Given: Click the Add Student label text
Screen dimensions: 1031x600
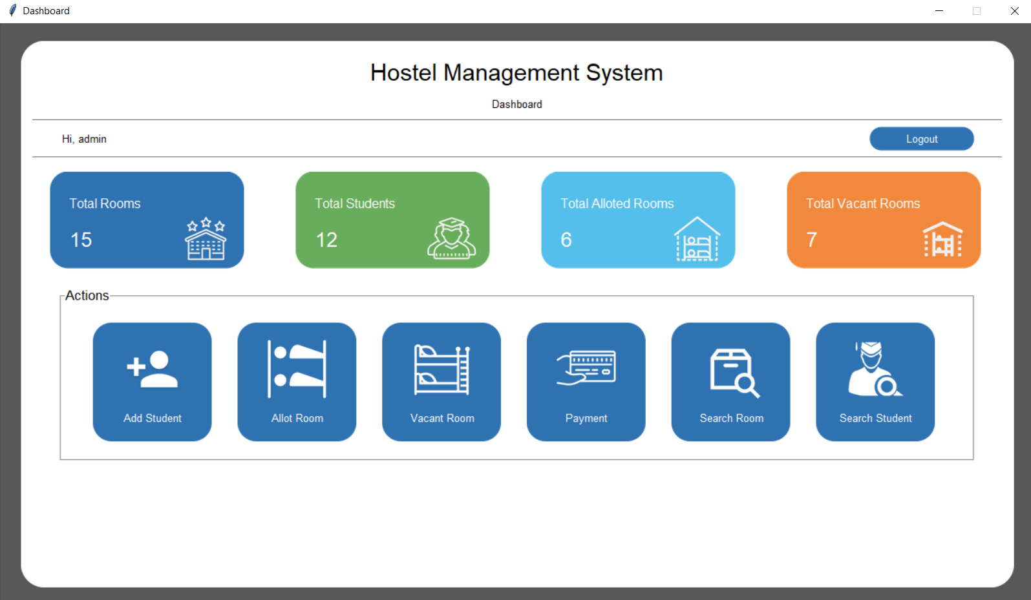Looking at the screenshot, I should [x=153, y=419].
